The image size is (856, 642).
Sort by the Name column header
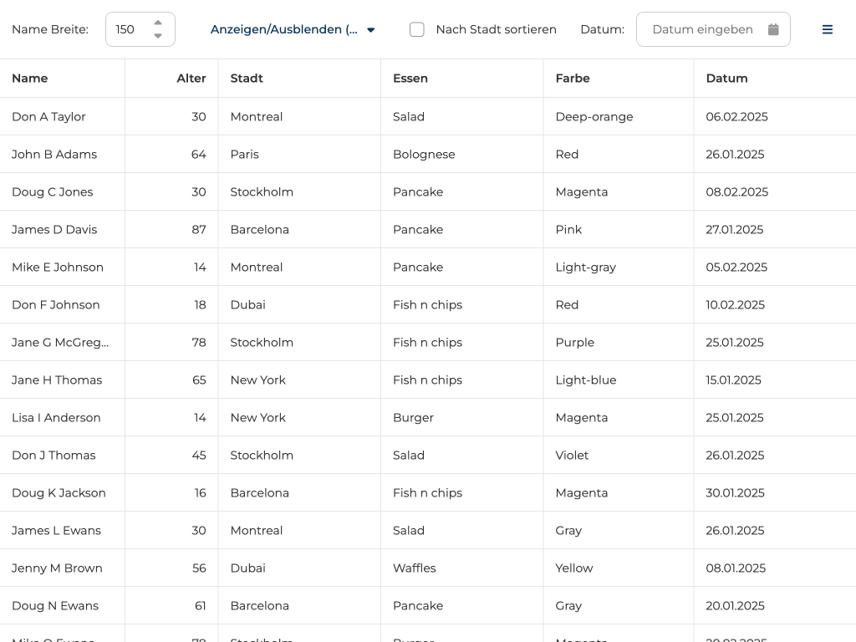point(30,78)
